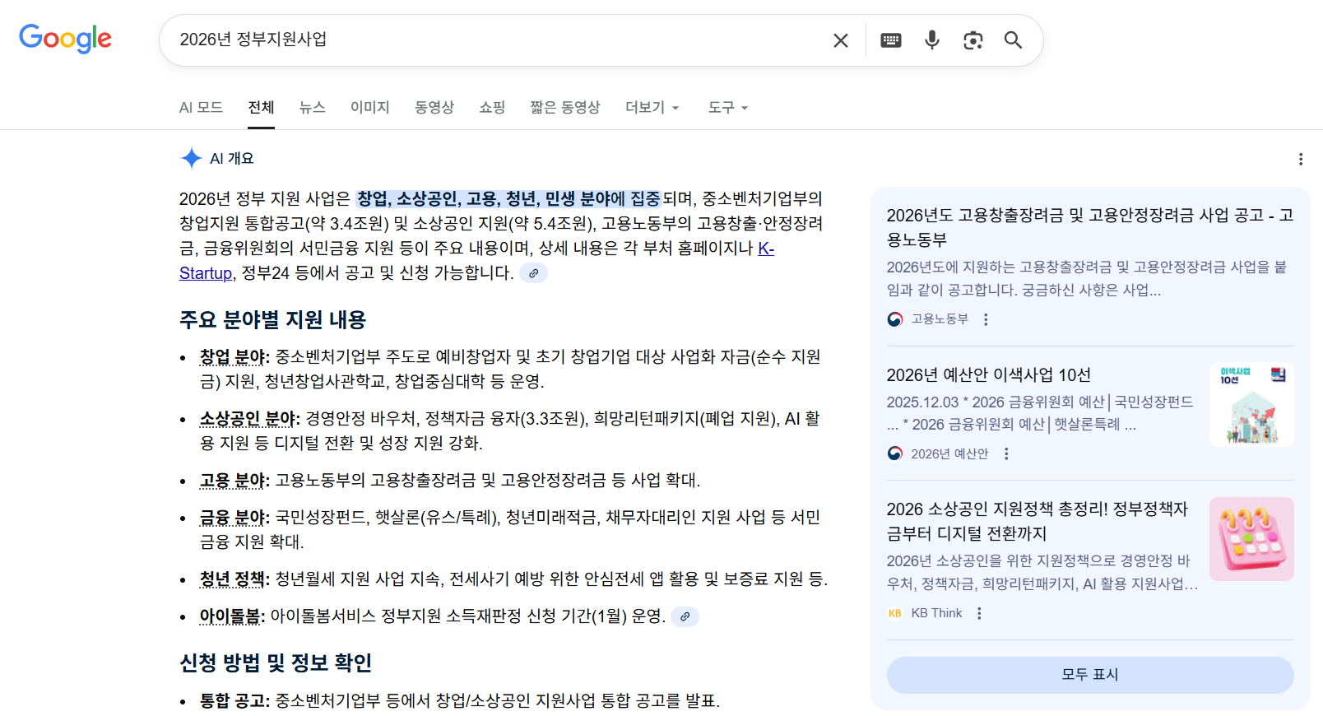Screen dimensions: 1323x716
Task: Click the AI 개요 label
Action: pyautogui.click(x=232, y=158)
